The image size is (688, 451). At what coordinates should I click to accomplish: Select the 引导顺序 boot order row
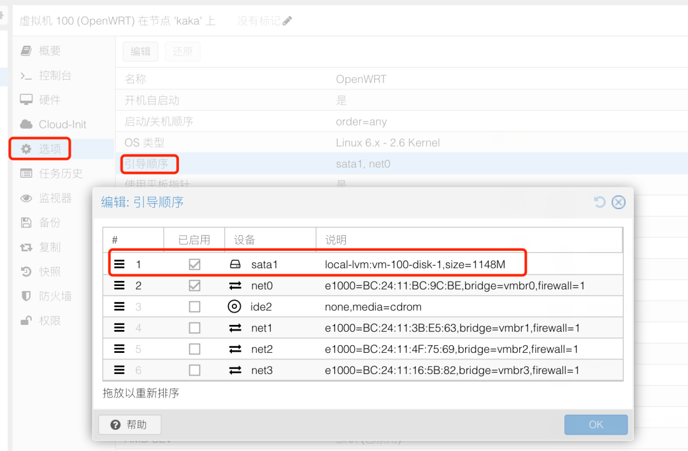coord(401,164)
